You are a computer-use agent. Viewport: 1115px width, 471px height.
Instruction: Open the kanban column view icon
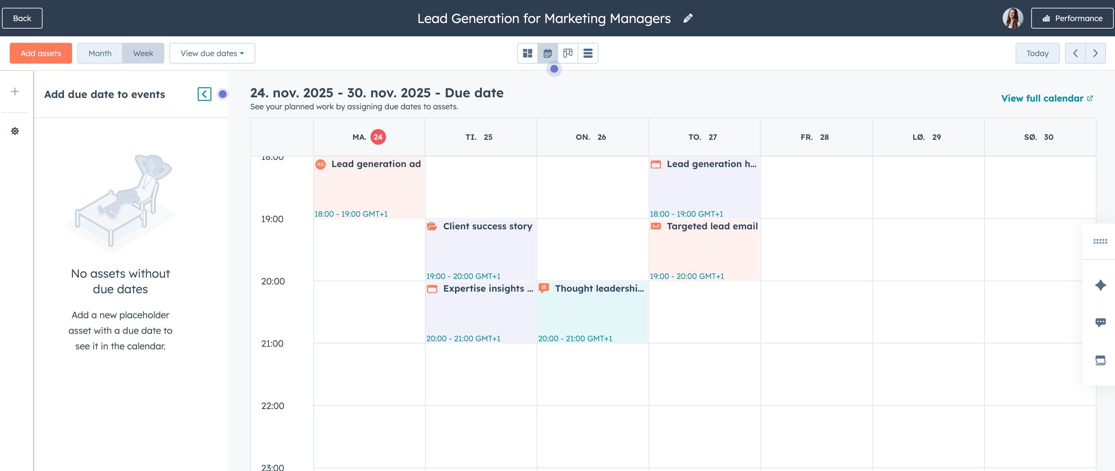click(568, 53)
